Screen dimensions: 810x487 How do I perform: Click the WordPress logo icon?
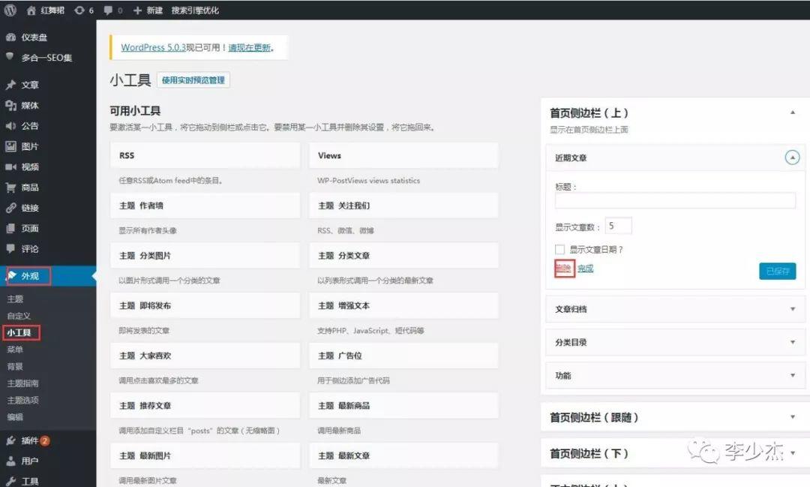pyautogui.click(x=10, y=10)
